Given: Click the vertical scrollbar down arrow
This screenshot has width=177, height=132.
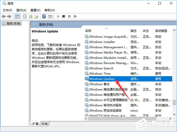Looking at the screenshot, I should [x=174, y=114].
